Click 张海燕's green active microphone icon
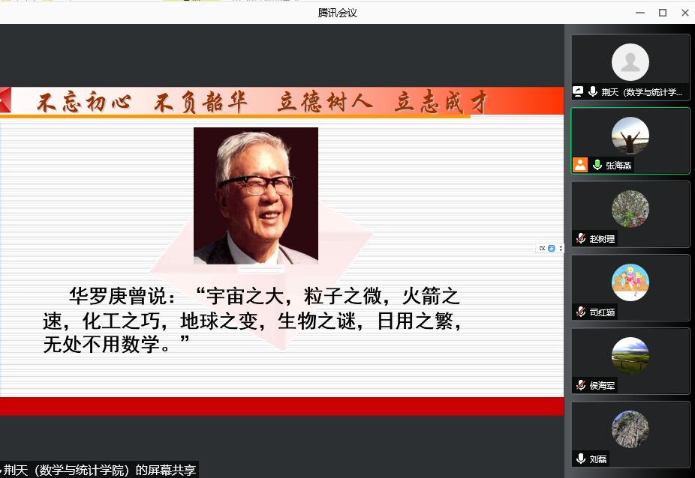Viewport: 695px width, 478px height. pos(597,165)
